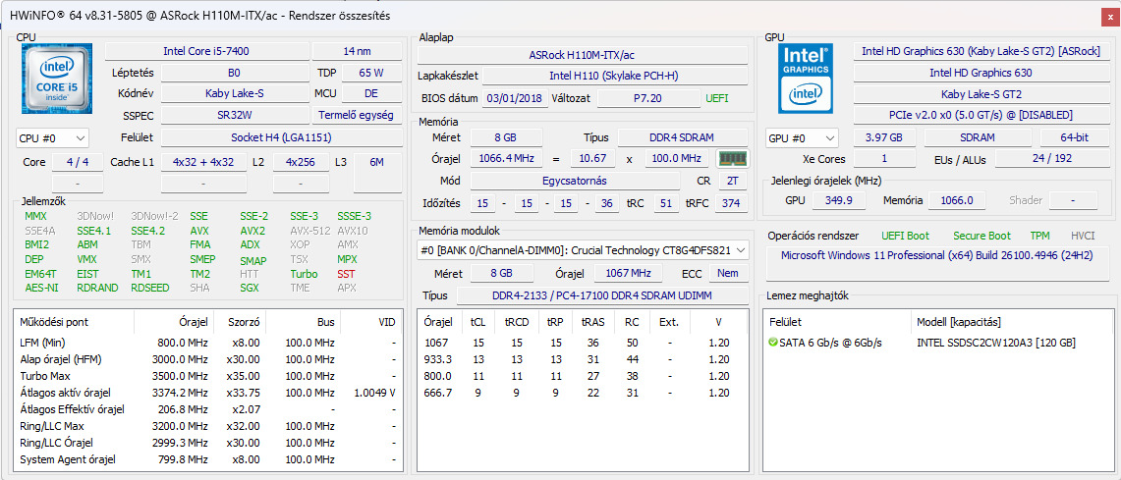The width and height of the screenshot is (1121, 480).
Task: Click the System Agent órajel row
Action: click(207, 459)
